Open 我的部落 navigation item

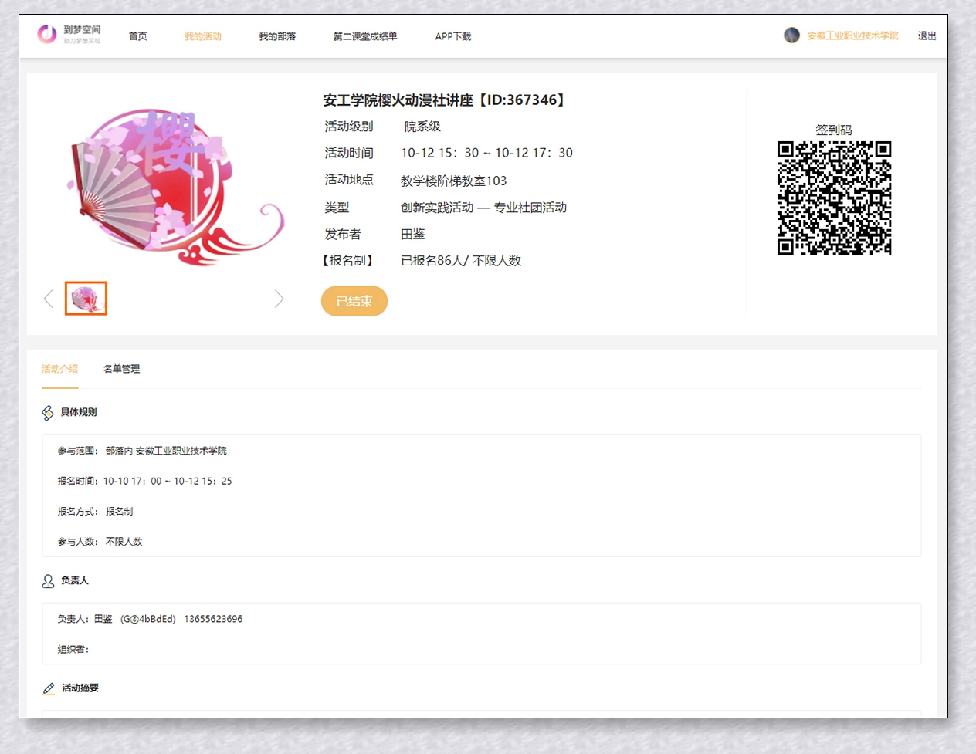pyautogui.click(x=277, y=36)
